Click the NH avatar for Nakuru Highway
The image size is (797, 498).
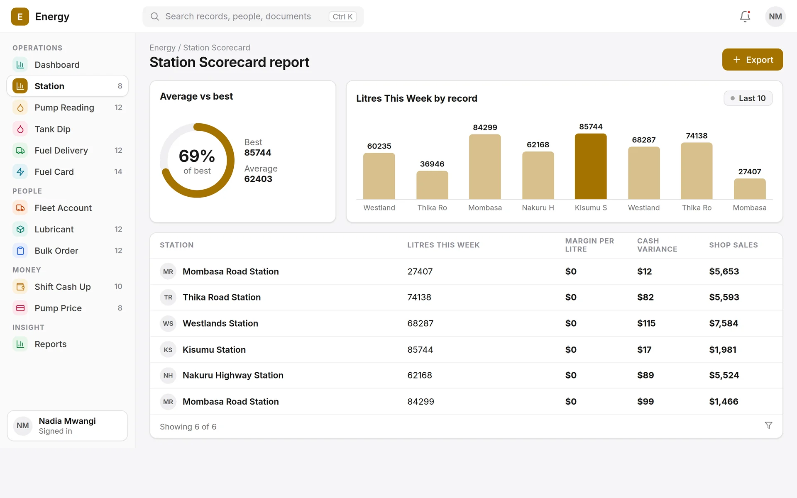coord(168,376)
